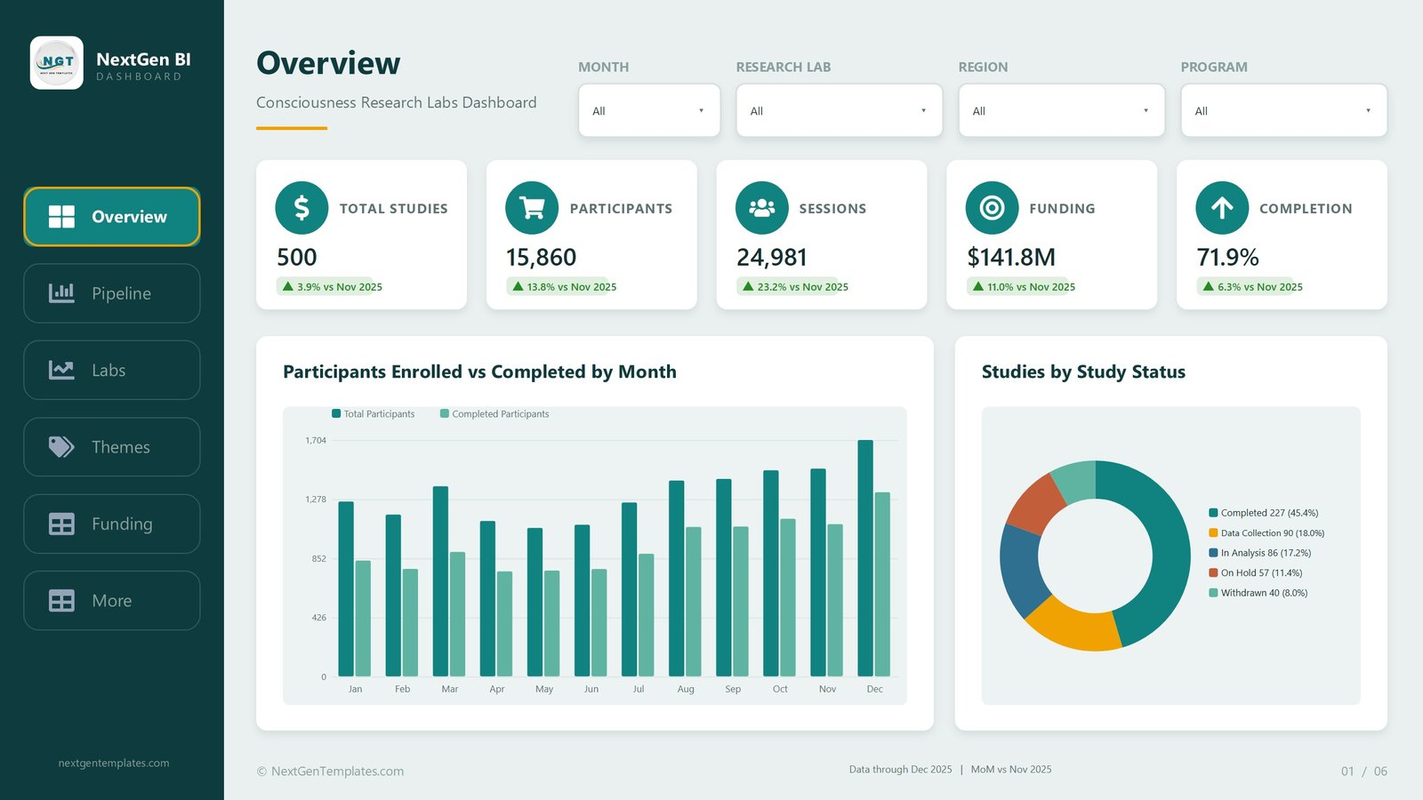
Task: Click the Studies by Study Status title
Action: [1083, 372]
